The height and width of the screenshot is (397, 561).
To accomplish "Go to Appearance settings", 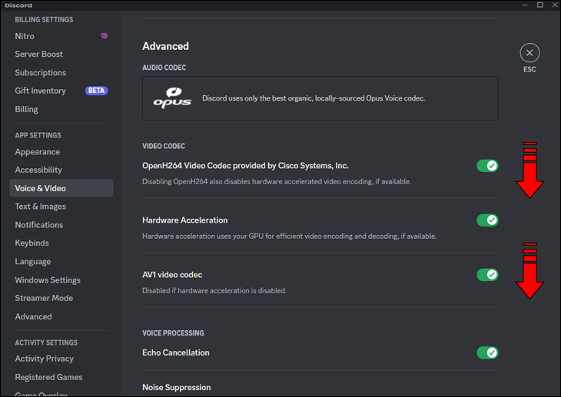I will (x=37, y=152).
